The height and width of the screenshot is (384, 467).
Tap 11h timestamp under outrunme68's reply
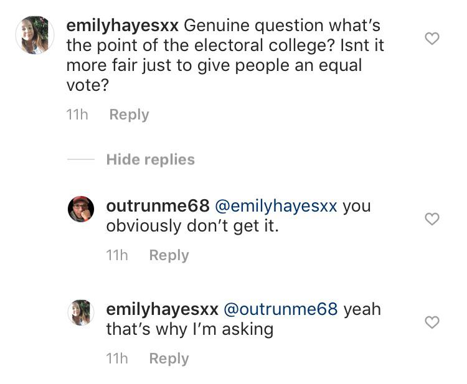117,255
